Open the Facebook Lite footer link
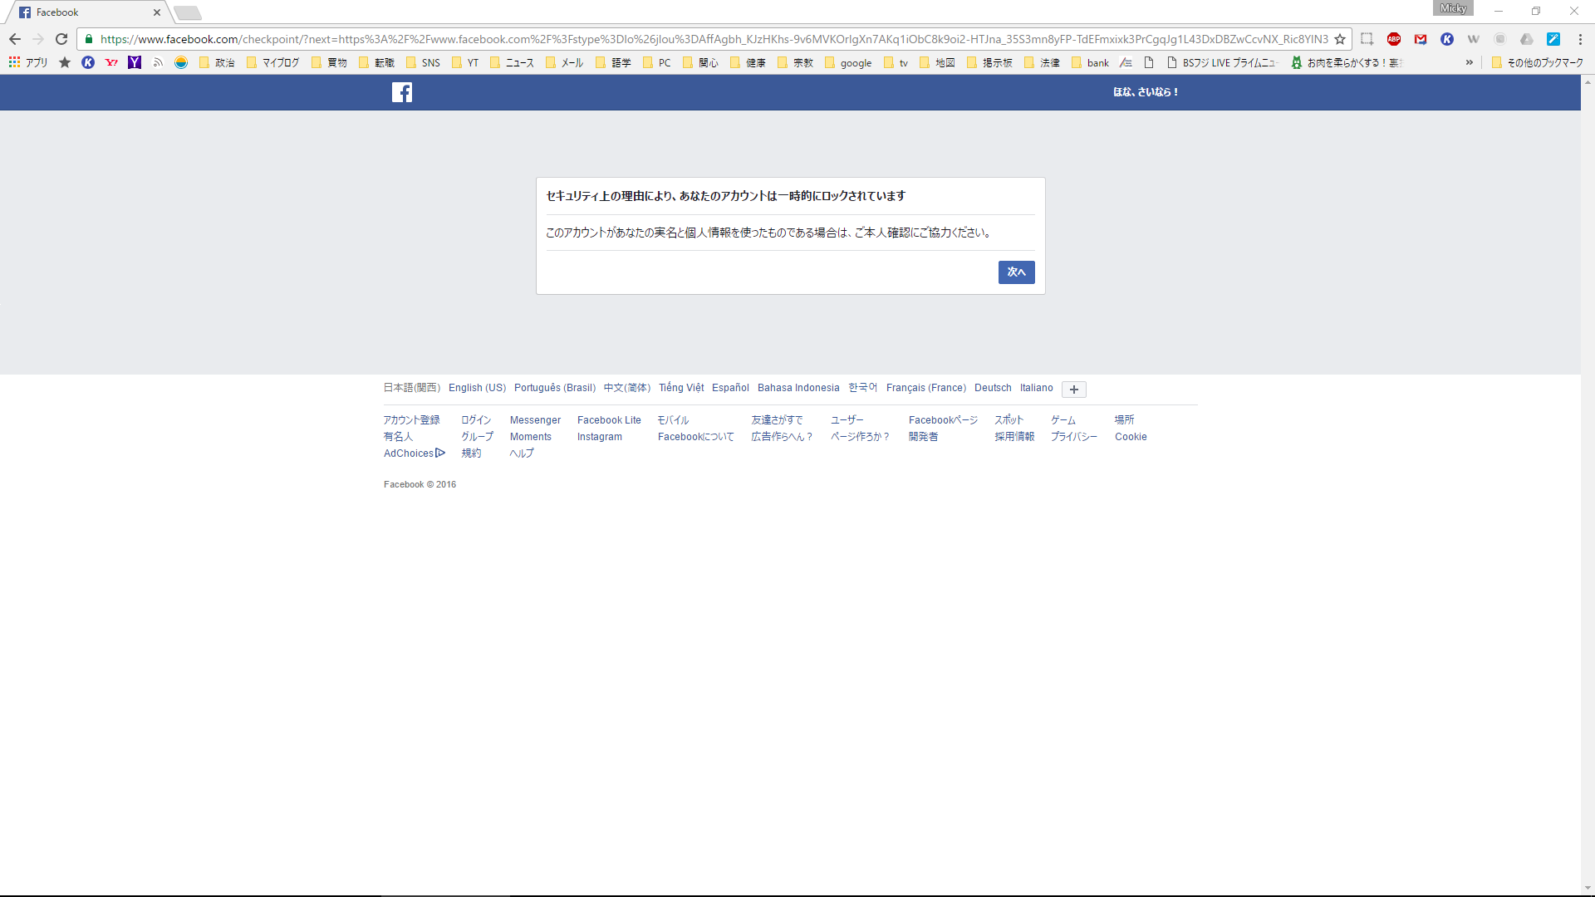 (609, 420)
